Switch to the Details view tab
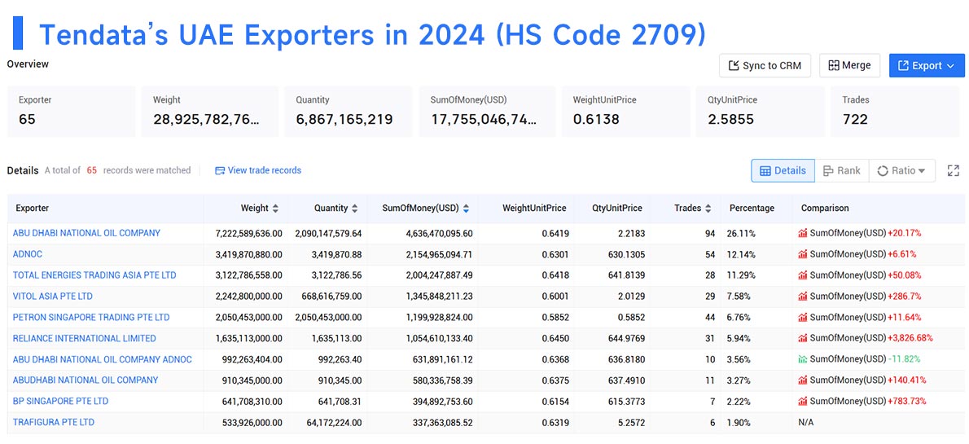969x444 pixels. click(783, 170)
